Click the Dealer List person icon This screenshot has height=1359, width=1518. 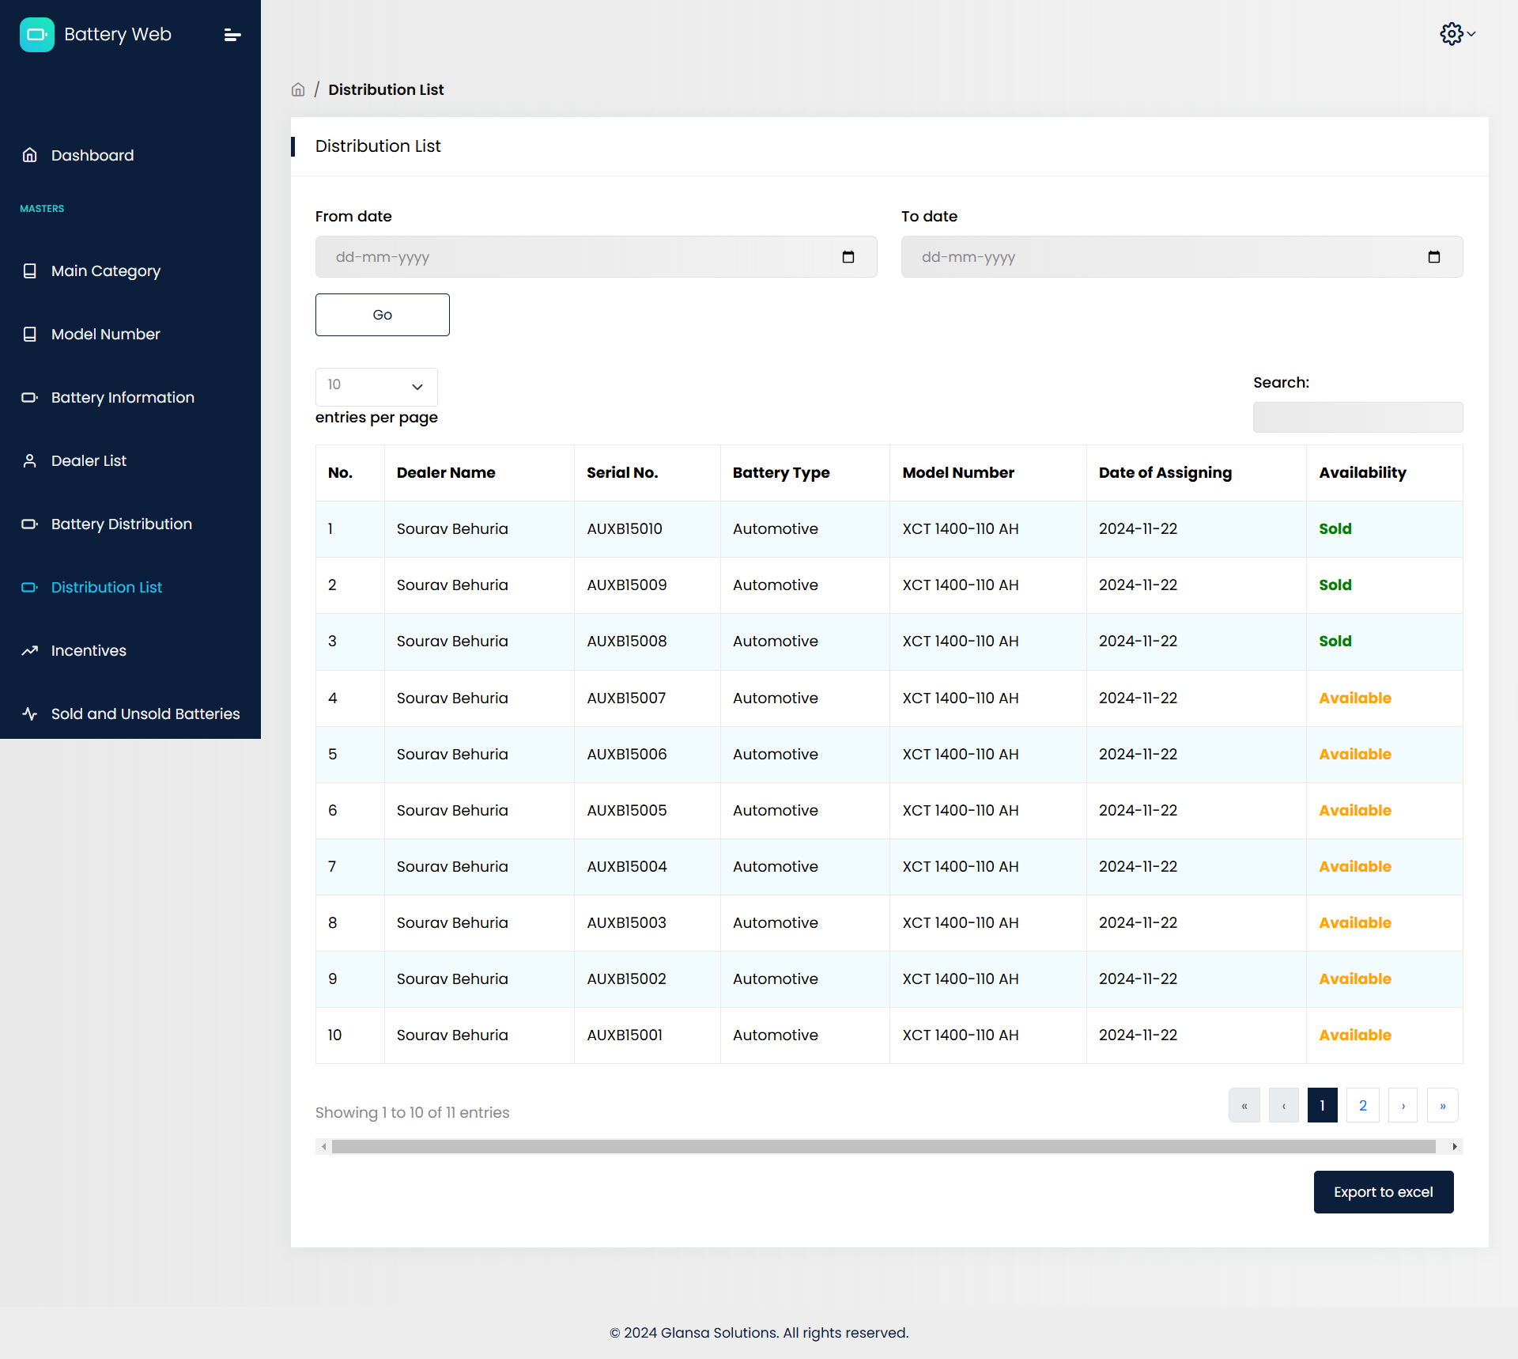(x=30, y=460)
